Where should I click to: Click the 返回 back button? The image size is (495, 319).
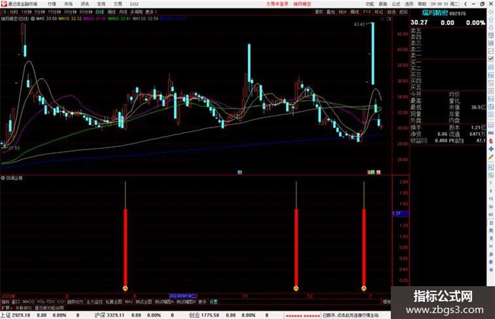pyautogui.click(x=403, y=12)
